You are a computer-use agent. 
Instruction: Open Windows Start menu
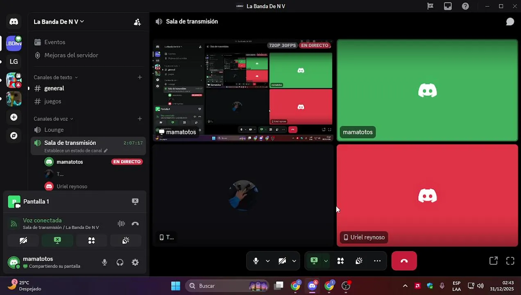(x=176, y=286)
